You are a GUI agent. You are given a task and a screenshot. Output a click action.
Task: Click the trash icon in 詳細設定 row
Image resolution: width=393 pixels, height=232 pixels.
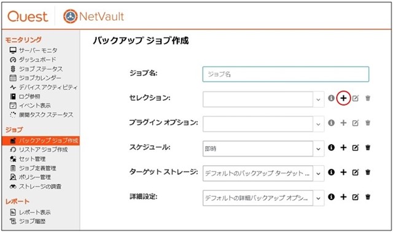(368, 197)
